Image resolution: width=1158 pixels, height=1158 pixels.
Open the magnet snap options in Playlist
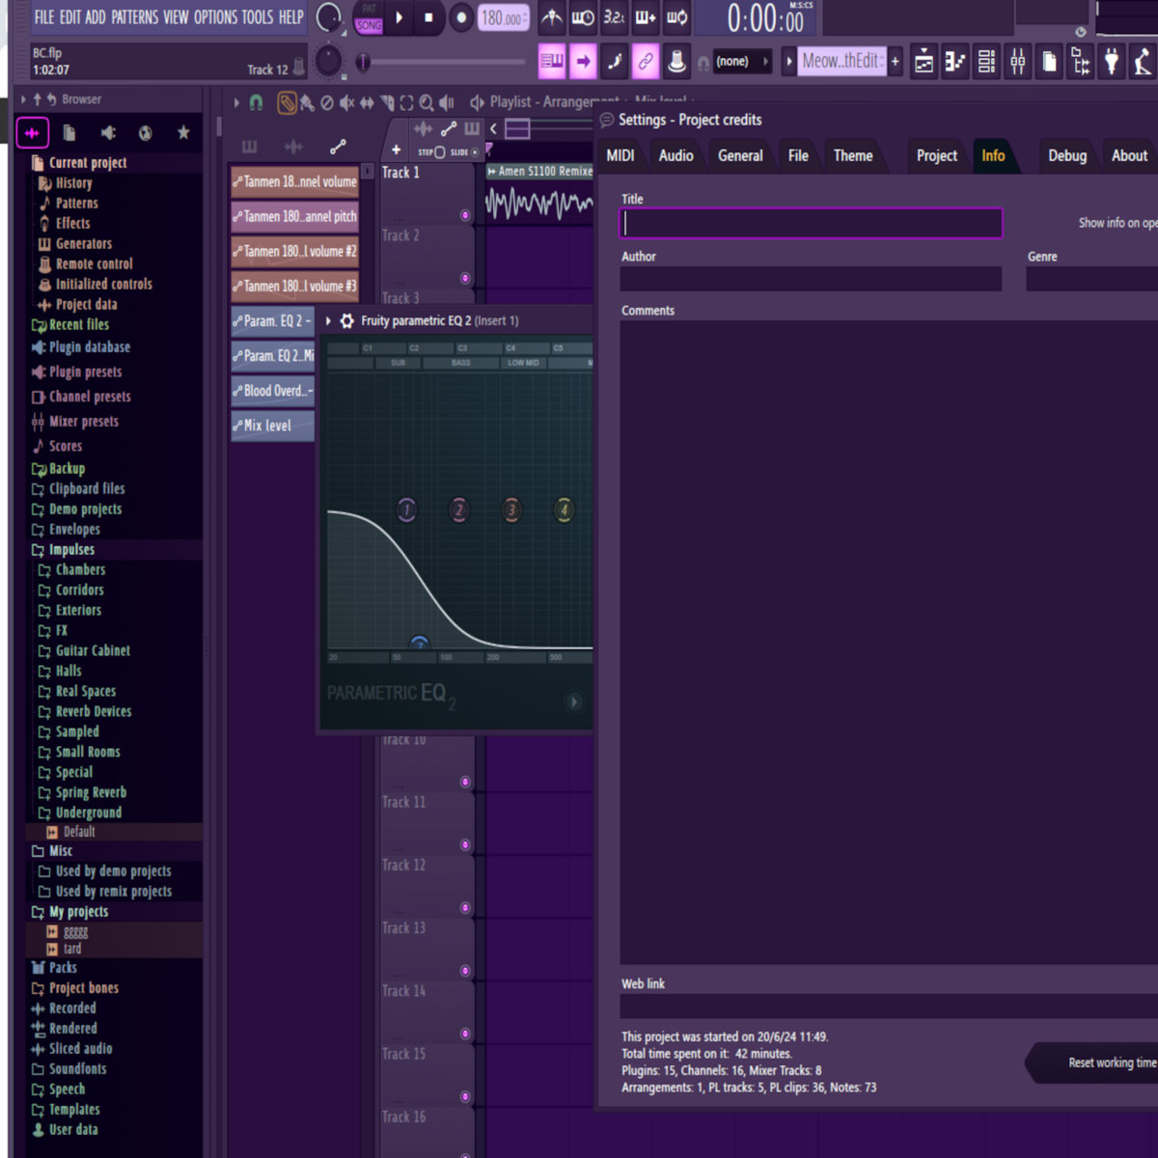click(x=256, y=102)
